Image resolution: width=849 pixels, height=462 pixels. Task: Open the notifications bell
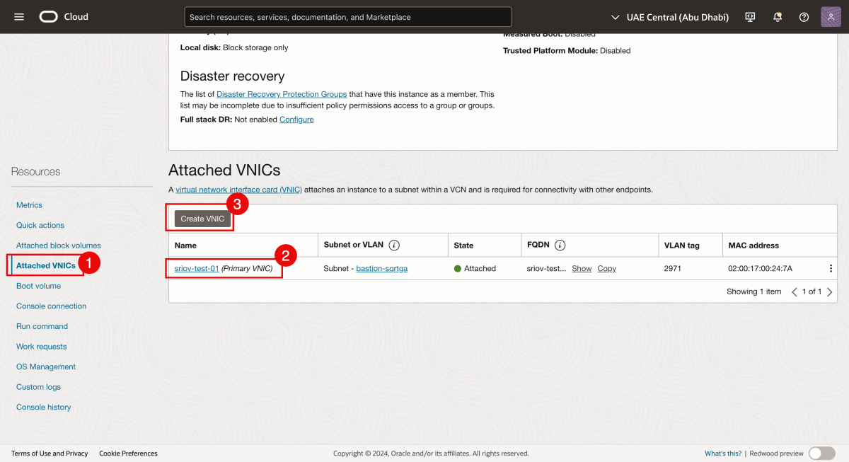[778, 16]
